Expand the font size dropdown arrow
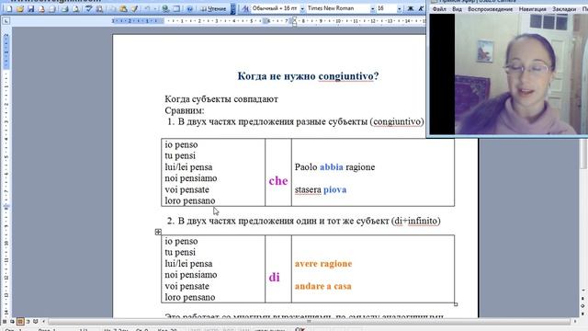The height and width of the screenshot is (331, 588). [x=400, y=8]
